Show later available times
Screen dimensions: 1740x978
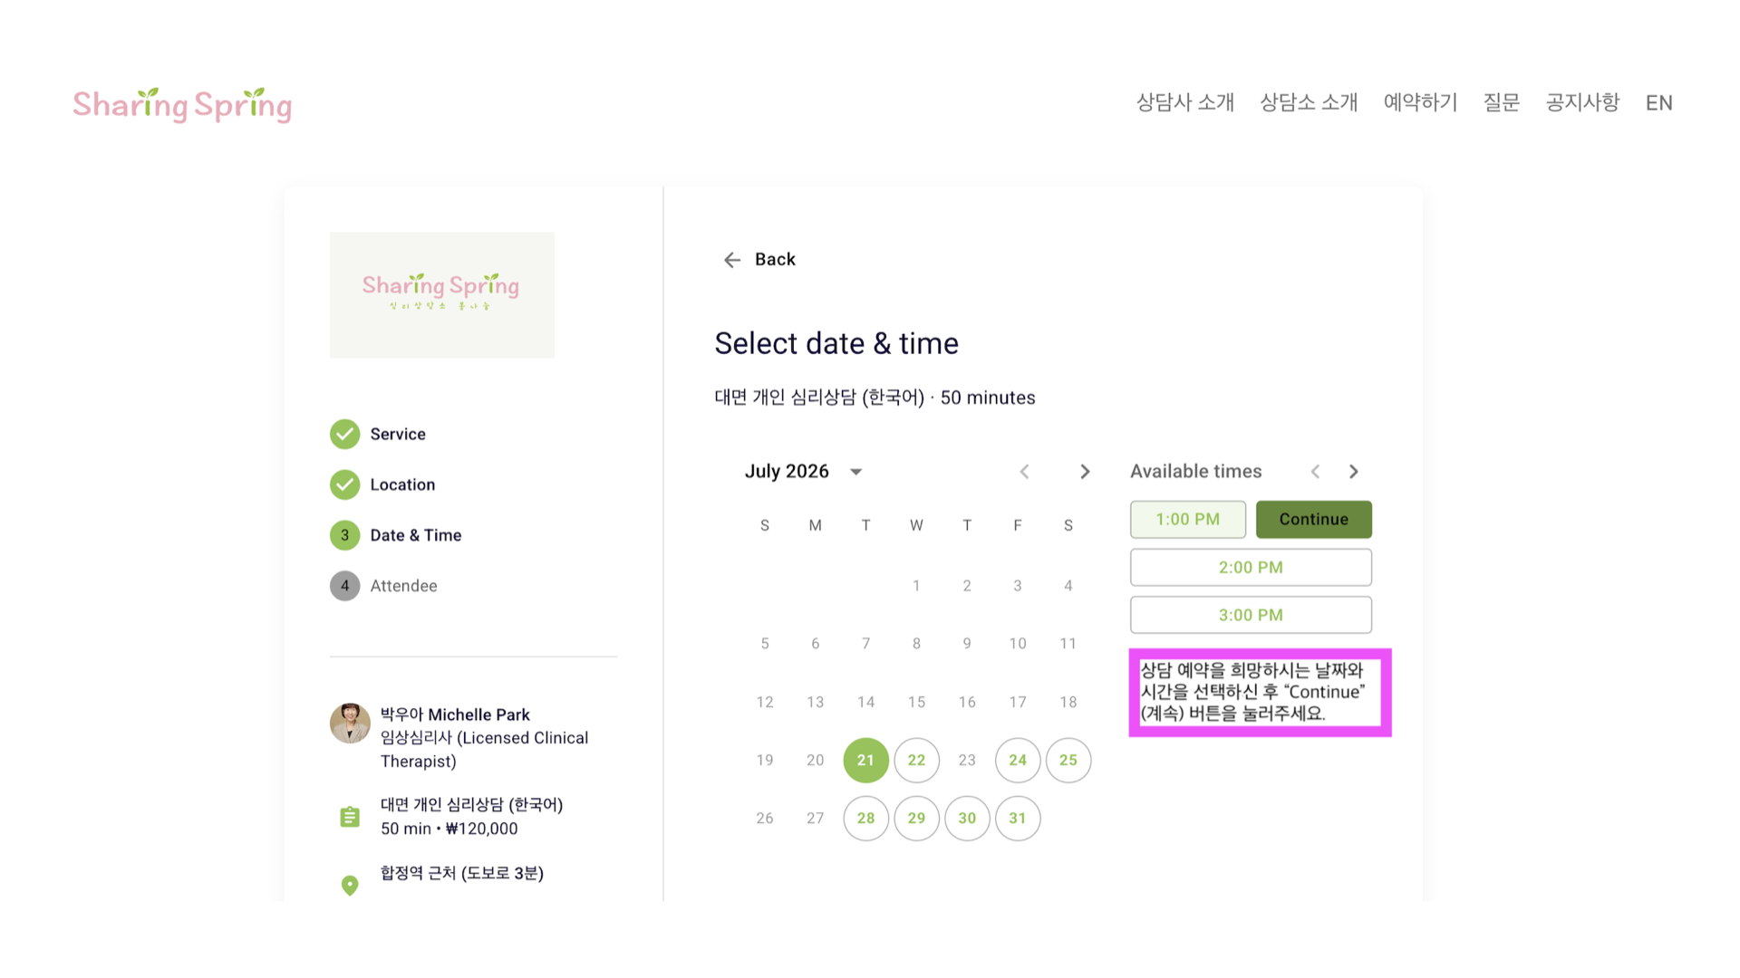pos(1354,472)
